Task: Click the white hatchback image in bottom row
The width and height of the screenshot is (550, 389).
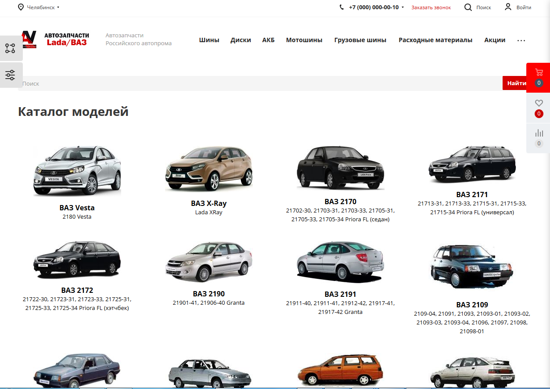Action: click(472, 372)
